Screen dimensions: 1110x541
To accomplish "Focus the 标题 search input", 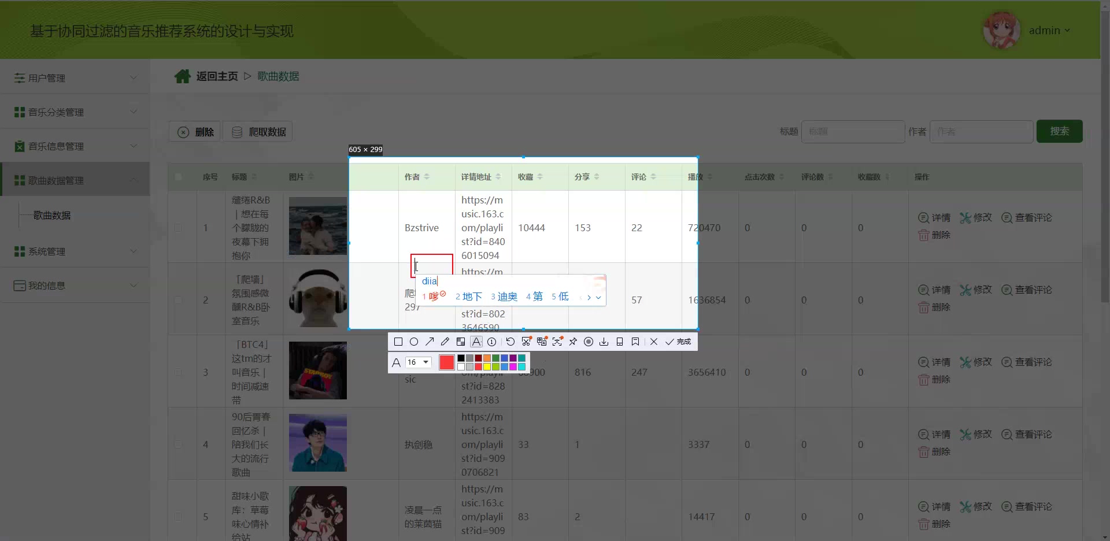I will tap(853, 132).
